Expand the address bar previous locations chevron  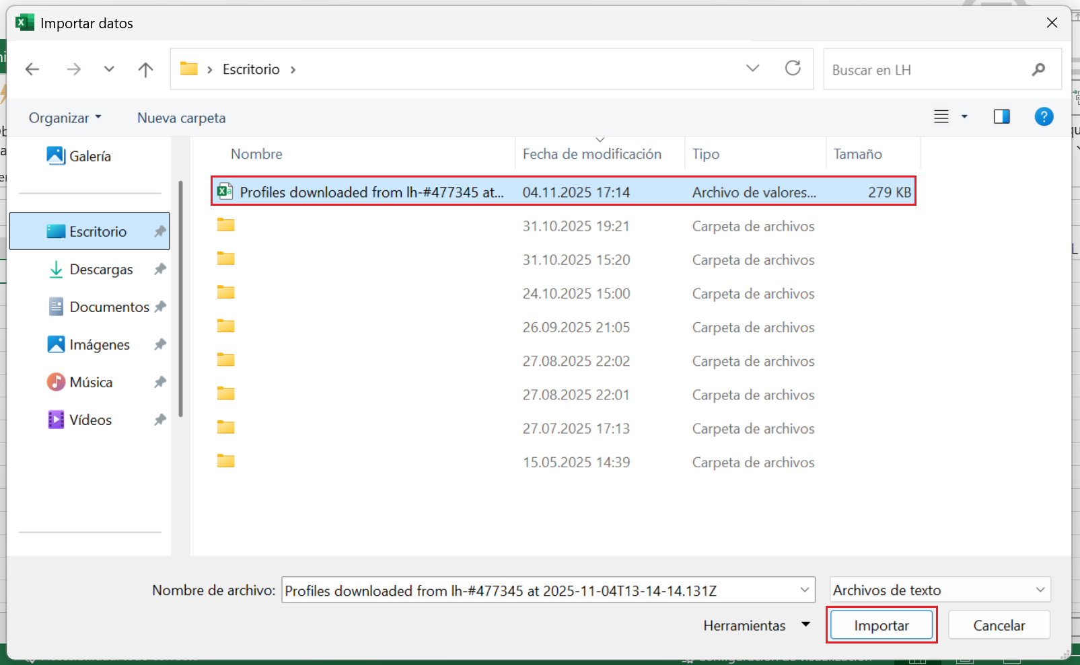[x=752, y=69]
